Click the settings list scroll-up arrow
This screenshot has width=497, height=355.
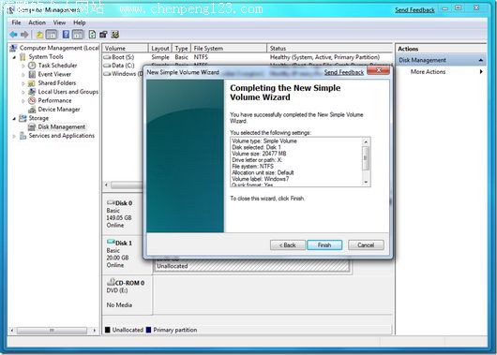[366, 141]
